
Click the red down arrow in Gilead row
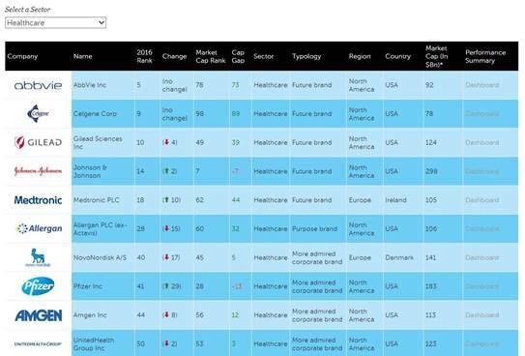point(166,142)
